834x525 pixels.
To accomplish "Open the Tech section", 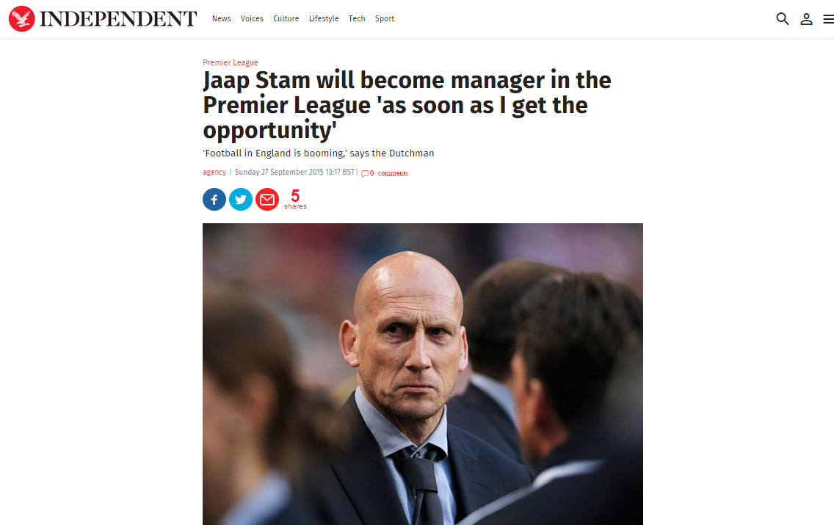I will pos(357,18).
